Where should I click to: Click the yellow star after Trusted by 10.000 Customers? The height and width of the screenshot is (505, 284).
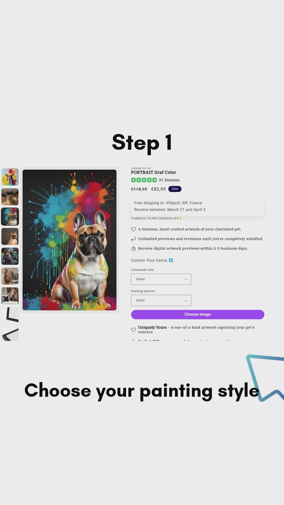pos(181,219)
